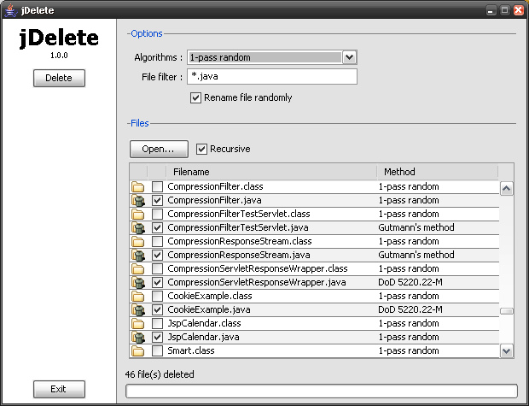Click the folder icon beside CompressionResponseStream.class

138,241
